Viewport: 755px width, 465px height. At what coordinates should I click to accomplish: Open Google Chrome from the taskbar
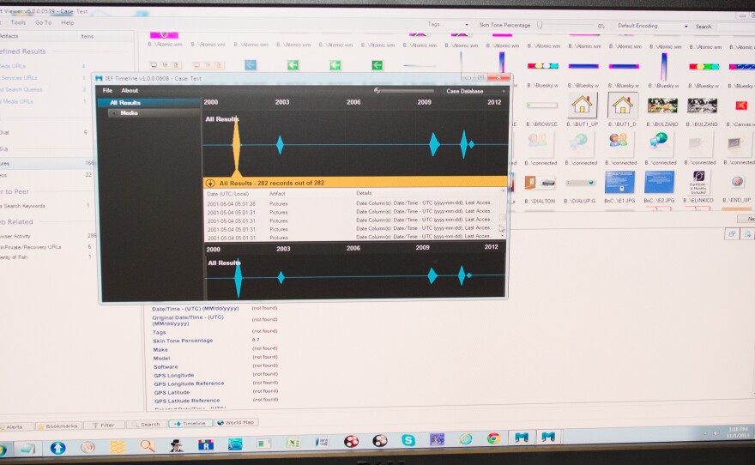[x=493, y=439]
